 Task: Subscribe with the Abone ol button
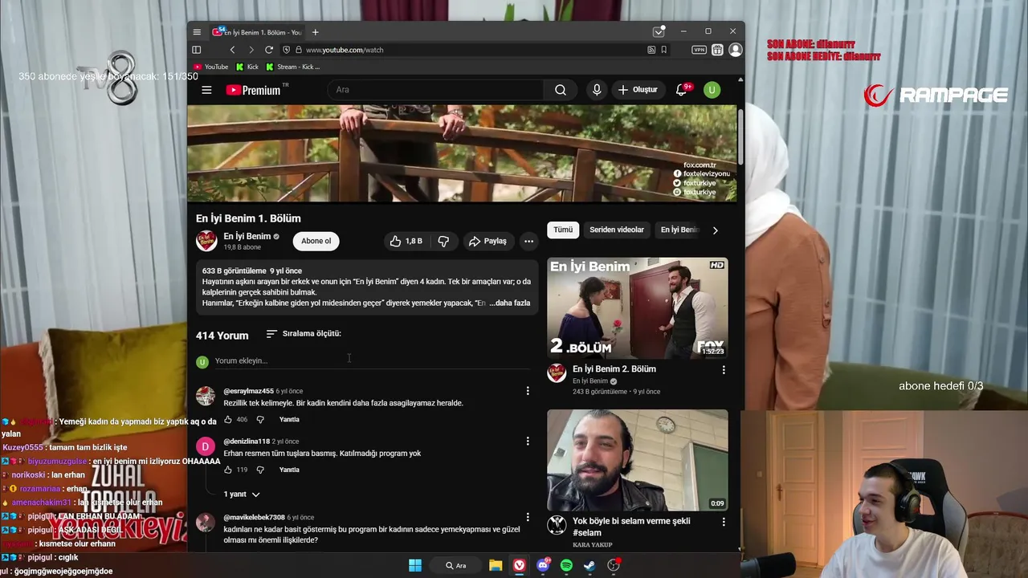pyautogui.click(x=316, y=241)
